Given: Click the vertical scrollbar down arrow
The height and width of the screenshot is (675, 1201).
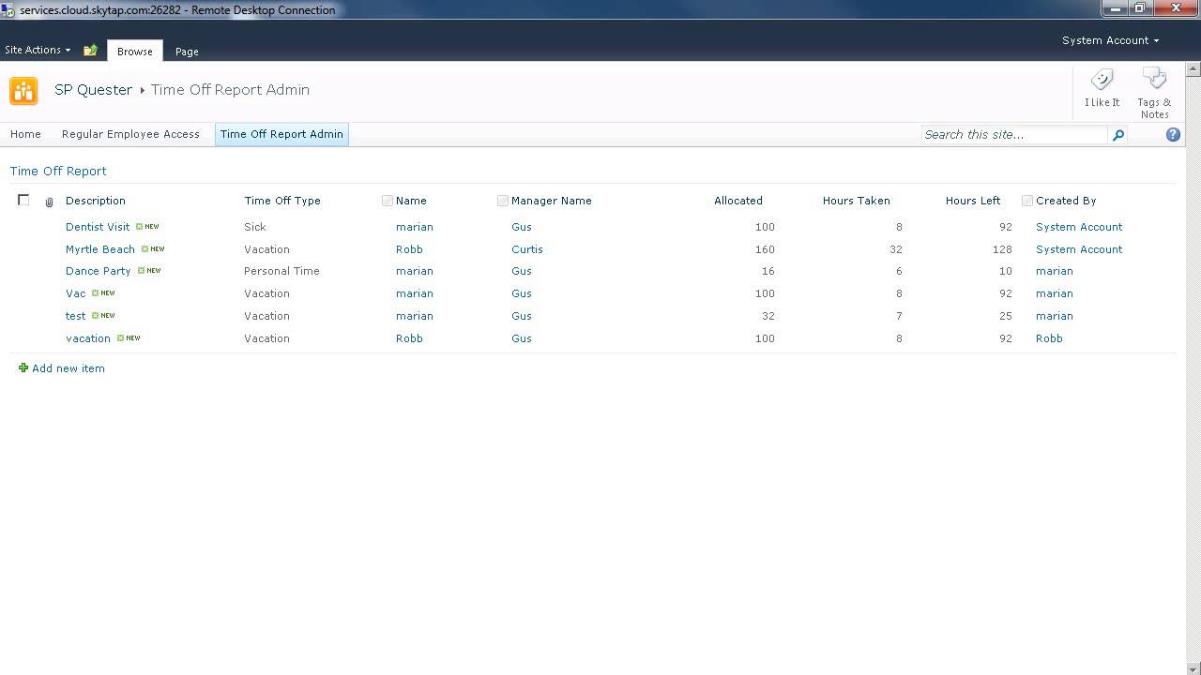Looking at the screenshot, I should coord(1193,667).
